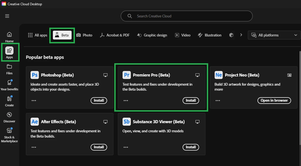Viewport: 301px width, 166px height.
Task: Click the Substance 3D Viewer Sb icon
Action: 126,122
